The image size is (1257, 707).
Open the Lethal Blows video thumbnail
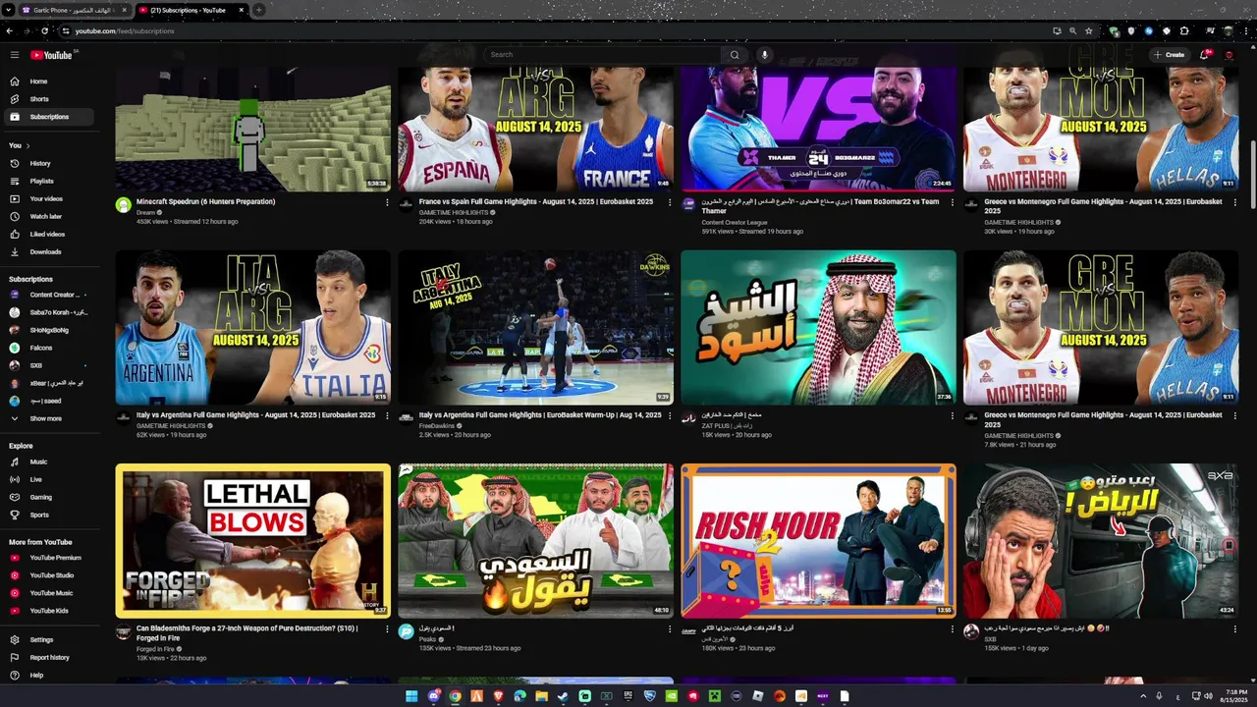click(x=253, y=540)
